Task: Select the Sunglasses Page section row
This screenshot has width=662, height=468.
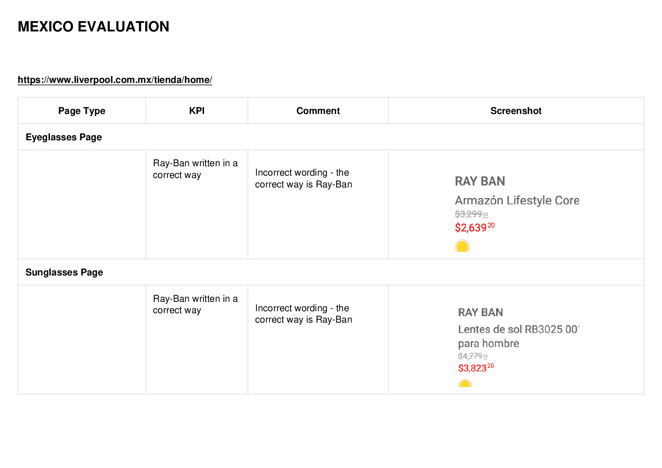Action: tap(331, 272)
